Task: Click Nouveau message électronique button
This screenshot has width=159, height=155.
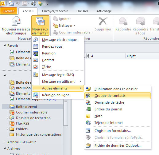Action: [16, 26]
